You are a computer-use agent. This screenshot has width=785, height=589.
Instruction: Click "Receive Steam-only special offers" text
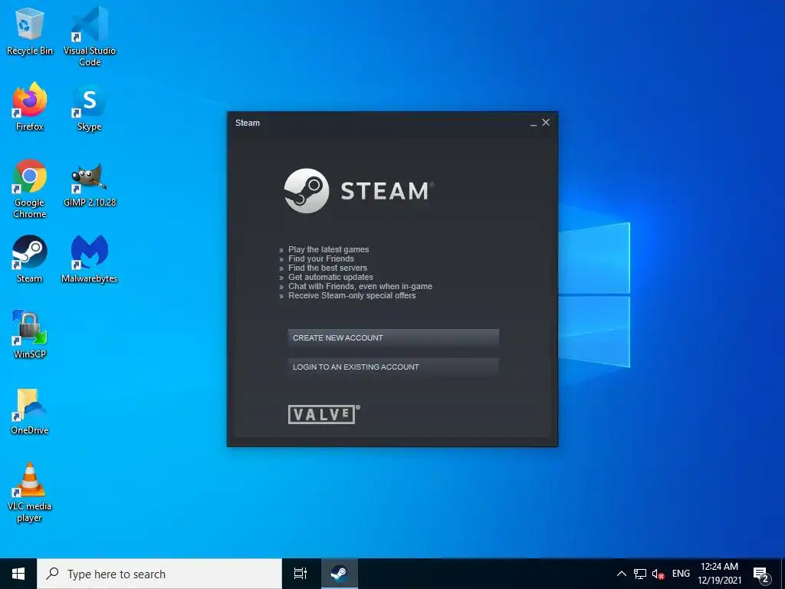click(352, 295)
